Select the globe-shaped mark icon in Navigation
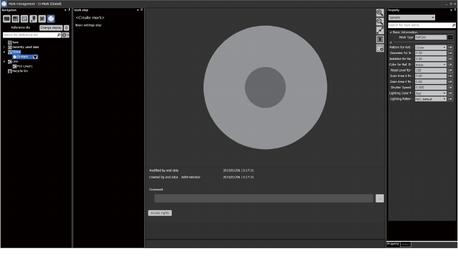This screenshot has width=458, height=257. click(x=51, y=19)
